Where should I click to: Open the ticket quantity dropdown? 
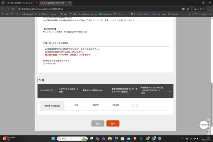point(135,106)
